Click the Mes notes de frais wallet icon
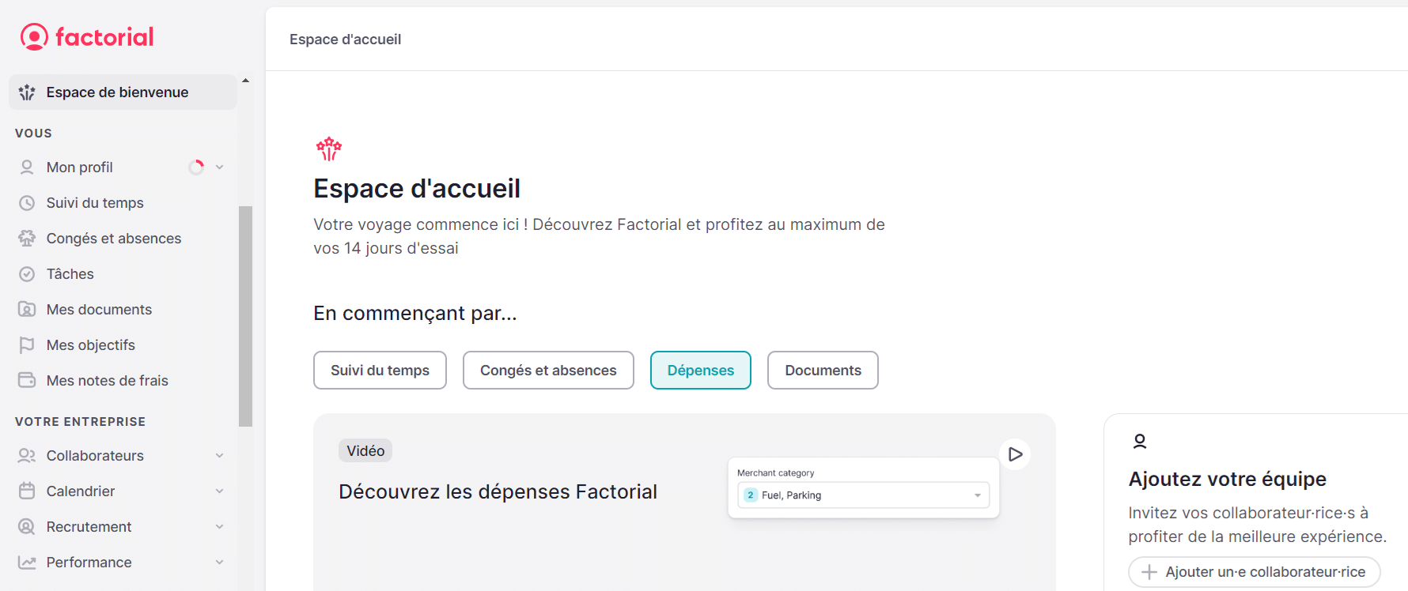Viewport: 1408px width, 591px height. click(27, 381)
